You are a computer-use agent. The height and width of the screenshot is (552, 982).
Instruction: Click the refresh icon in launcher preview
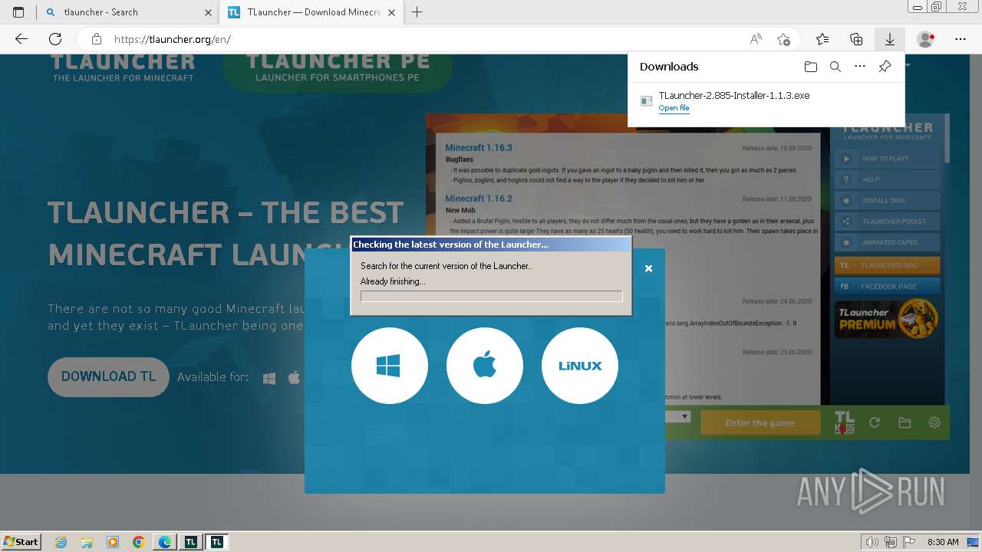[x=874, y=422]
